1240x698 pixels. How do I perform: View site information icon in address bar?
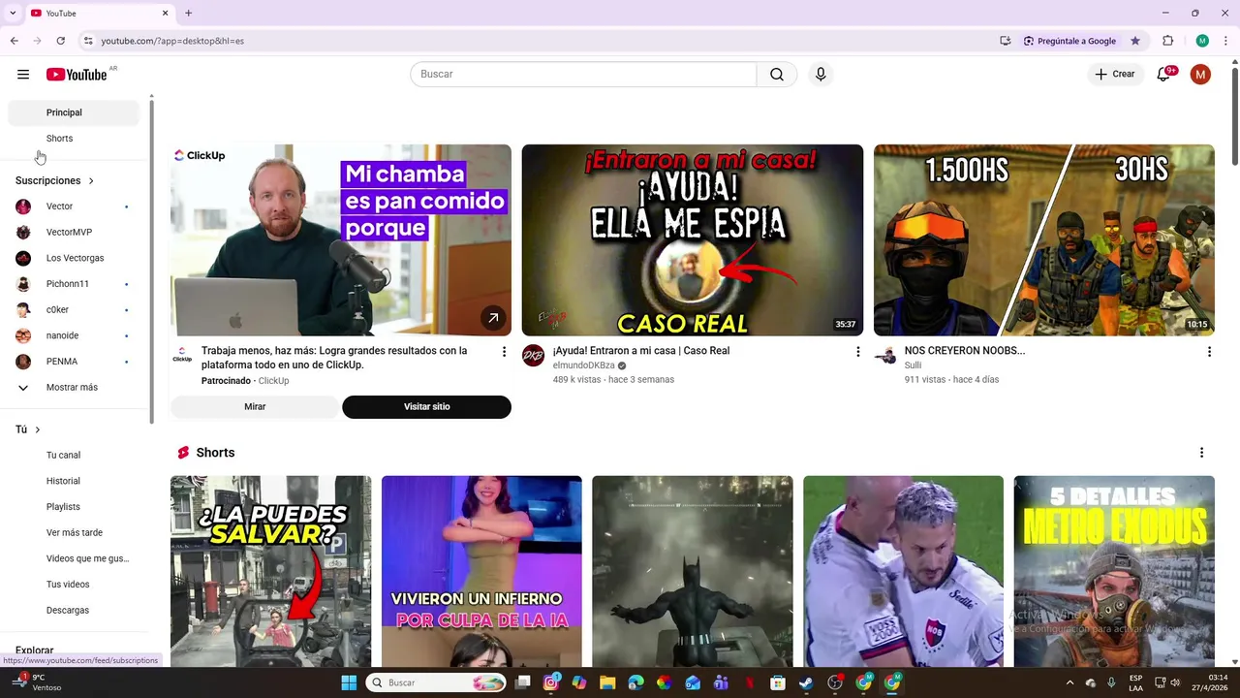(88, 41)
